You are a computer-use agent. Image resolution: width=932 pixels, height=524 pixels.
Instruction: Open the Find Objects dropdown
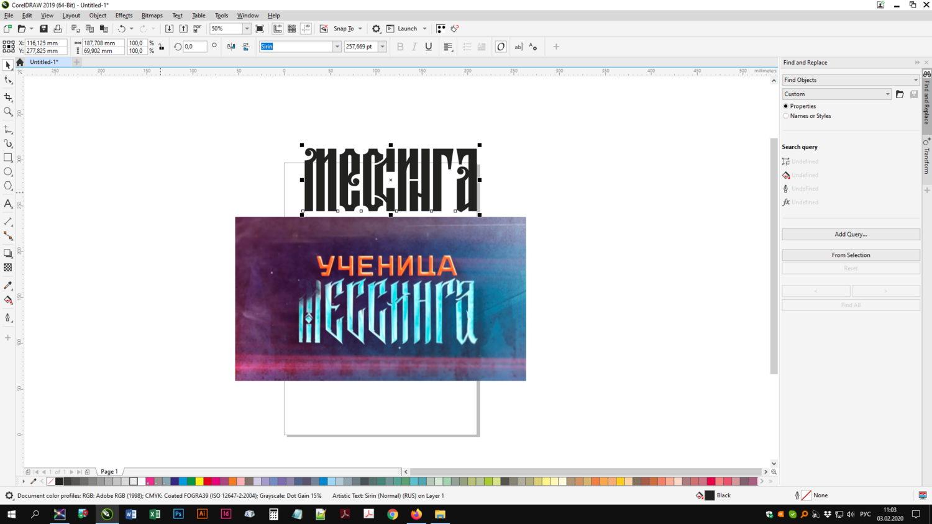851,80
